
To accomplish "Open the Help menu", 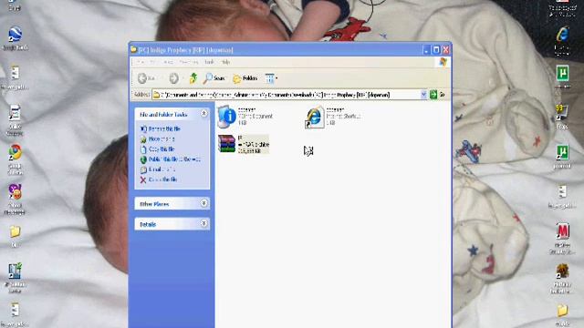I will pos(225,62).
